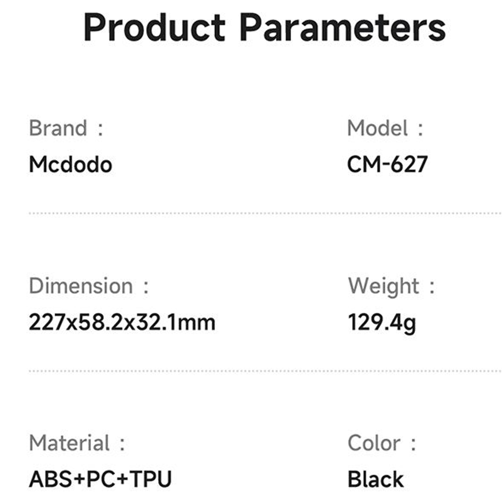Click the Brand label
This screenshot has width=502, height=502.
[58, 128]
